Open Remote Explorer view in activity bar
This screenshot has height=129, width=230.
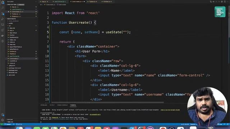(x=3, y=25)
